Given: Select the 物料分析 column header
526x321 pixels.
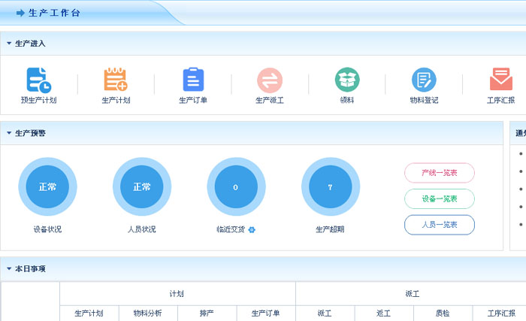Looking at the screenshot, I should (x=148, y=313).
